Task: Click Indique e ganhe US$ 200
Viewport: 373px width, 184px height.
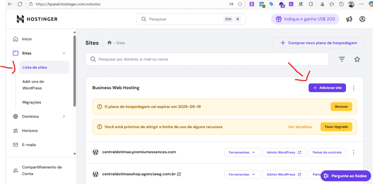Action: coord(306,19)
